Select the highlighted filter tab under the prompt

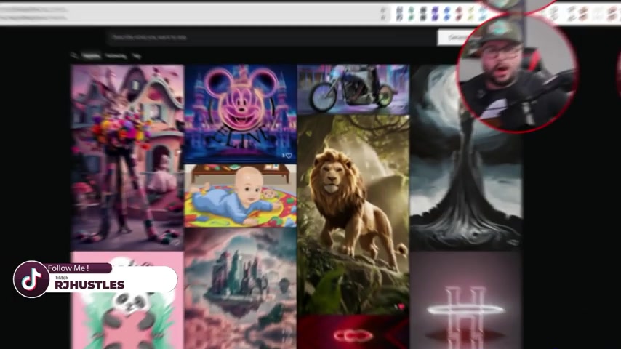click(92, 56)
